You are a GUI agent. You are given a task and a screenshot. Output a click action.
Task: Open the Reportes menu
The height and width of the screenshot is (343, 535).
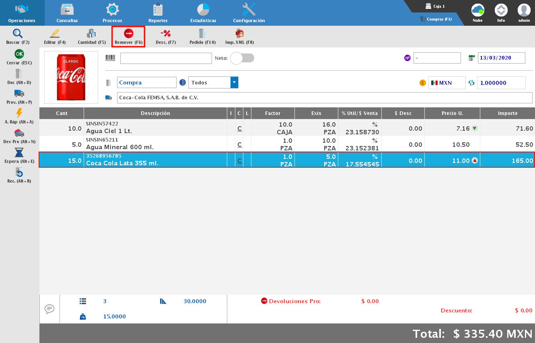click(x=158, y=12)
